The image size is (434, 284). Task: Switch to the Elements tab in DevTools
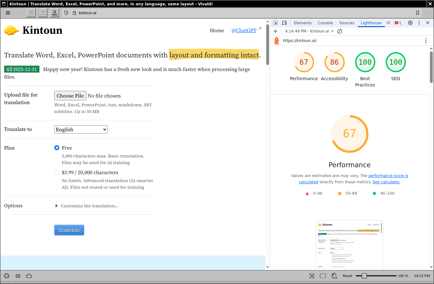(302, 23)
